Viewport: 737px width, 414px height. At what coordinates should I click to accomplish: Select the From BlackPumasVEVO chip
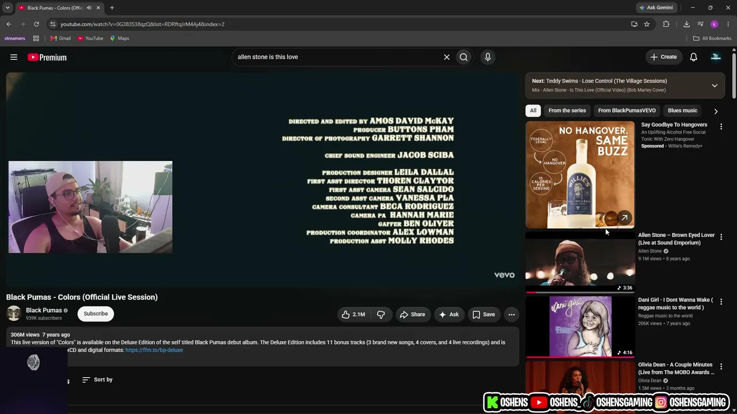626,110
